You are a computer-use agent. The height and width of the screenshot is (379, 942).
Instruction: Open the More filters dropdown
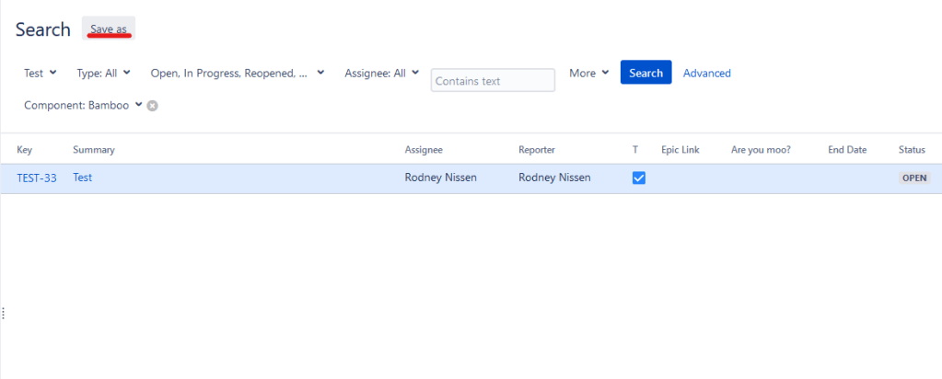click(x=588, y=73)
